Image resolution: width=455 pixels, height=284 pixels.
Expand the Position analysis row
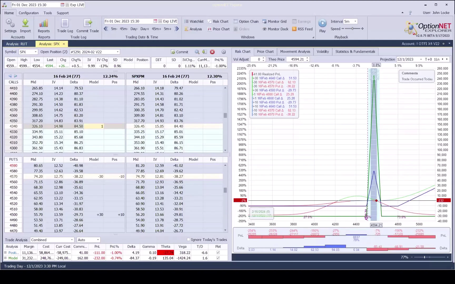point(5,253)
